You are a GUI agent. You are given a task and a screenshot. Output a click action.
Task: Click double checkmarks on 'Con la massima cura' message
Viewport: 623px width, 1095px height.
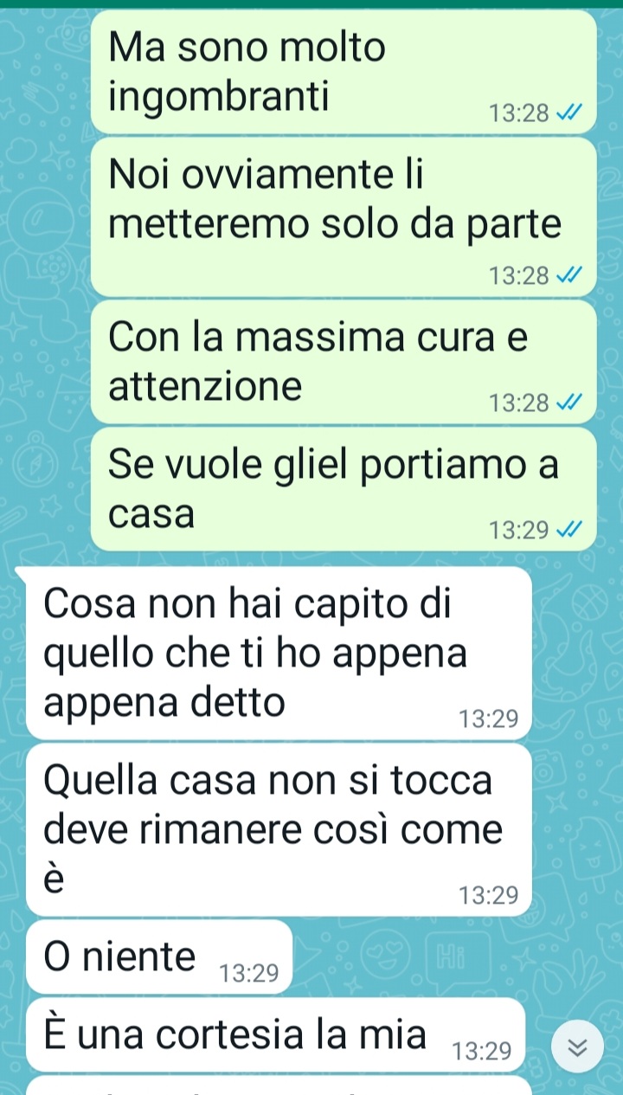pyautogui.click(x=570, y=403)
